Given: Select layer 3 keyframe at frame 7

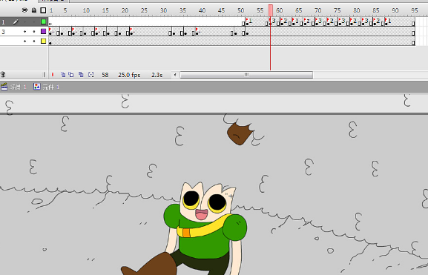Looking at the screenshot, I should pyautogui.click(x=73, y=32).
